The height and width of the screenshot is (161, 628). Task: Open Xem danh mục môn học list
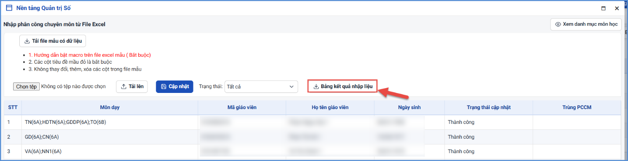pyautogui.click(x=586, y=24)
